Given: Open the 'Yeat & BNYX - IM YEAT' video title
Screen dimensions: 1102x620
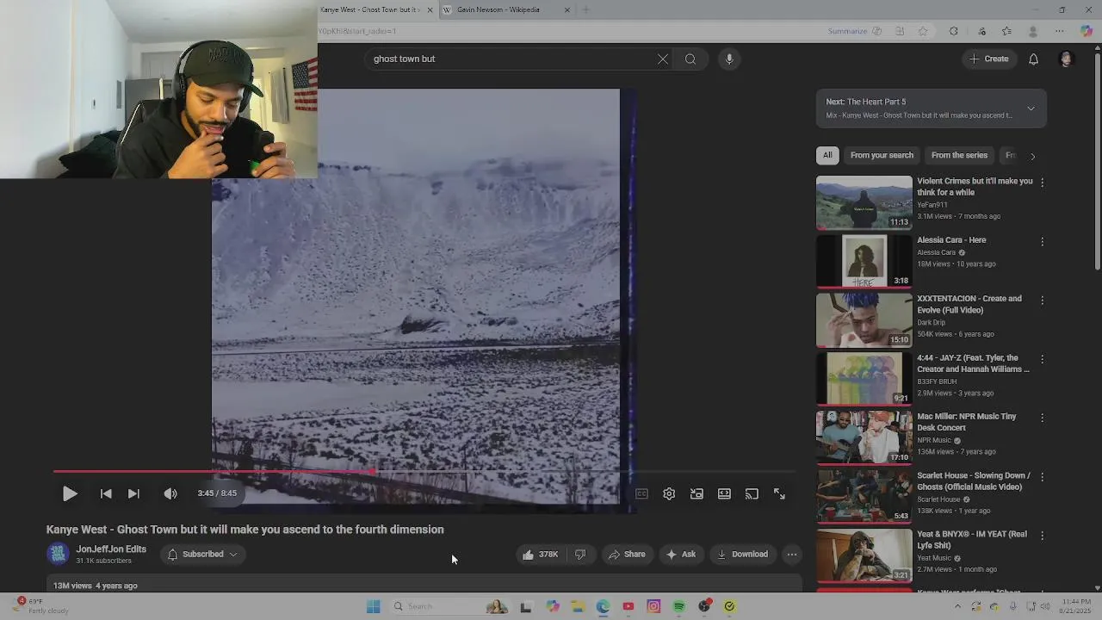Looking at the screenshot, I should pos(971,540).
